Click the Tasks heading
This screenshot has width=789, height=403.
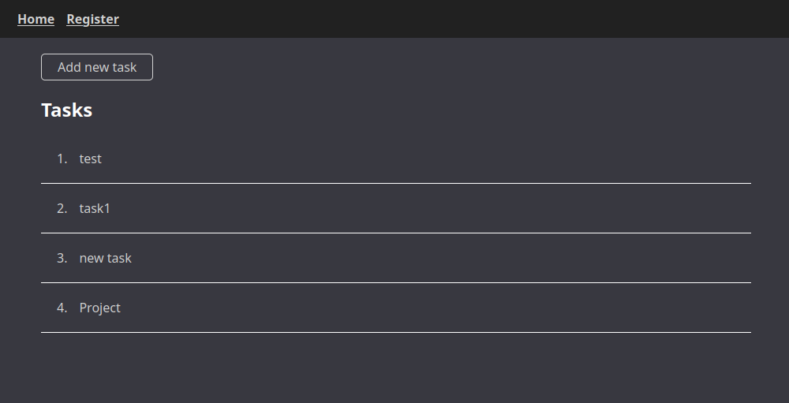pyautogui.click(x=66, y=110)
